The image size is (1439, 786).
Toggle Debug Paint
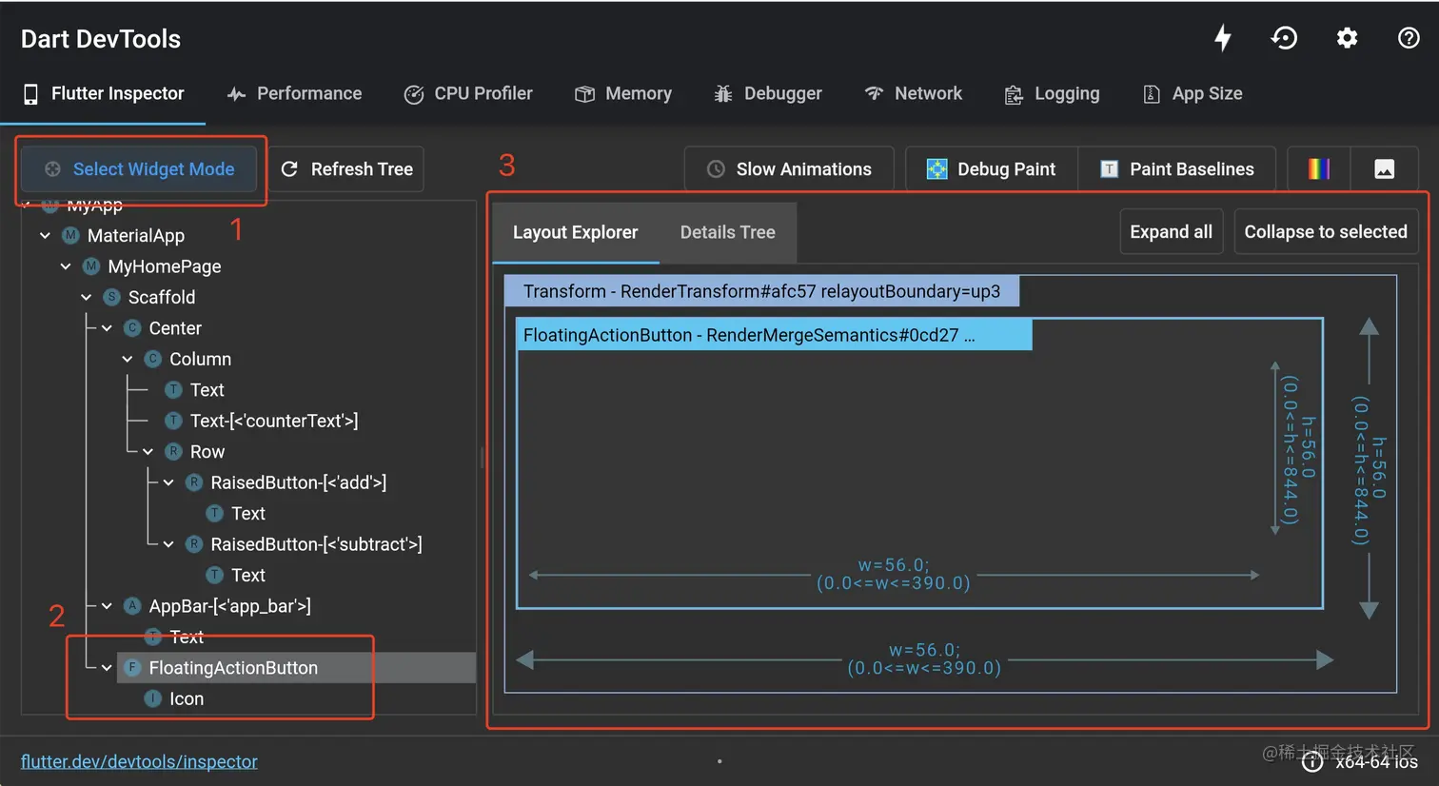[x=992, y=169]
